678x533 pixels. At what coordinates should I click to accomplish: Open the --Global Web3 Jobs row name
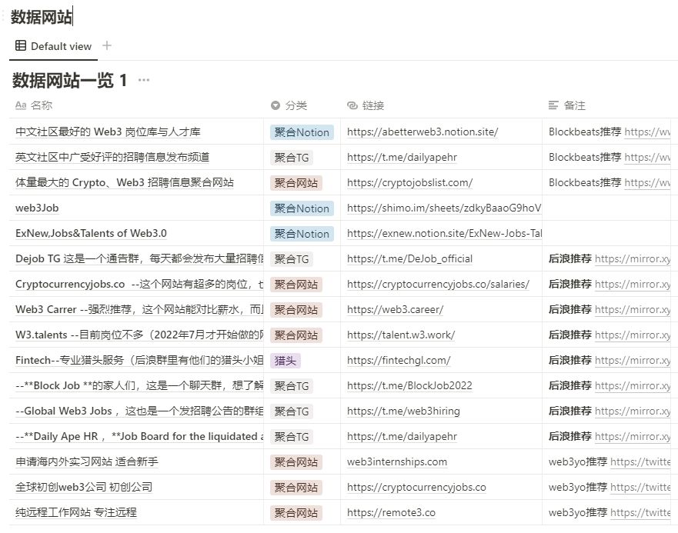139,411
